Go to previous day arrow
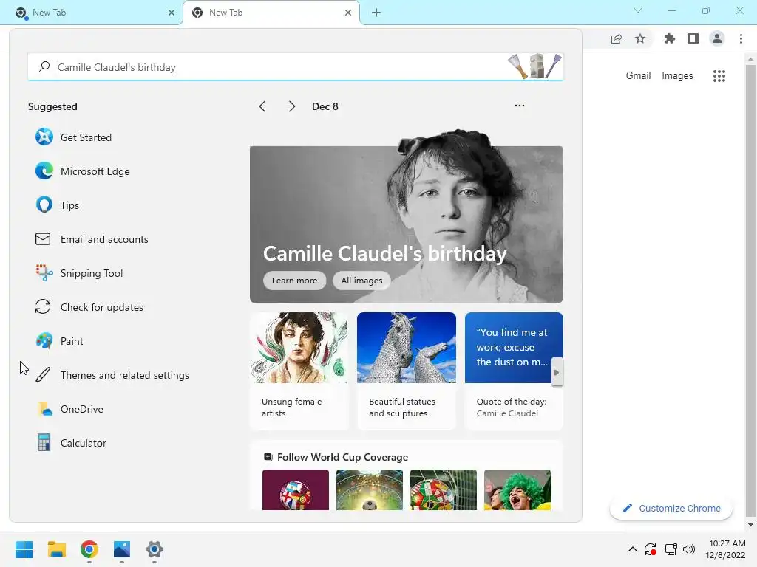This screenshot has width=757, height=567. pyautogui.click(x=262, y=106)
